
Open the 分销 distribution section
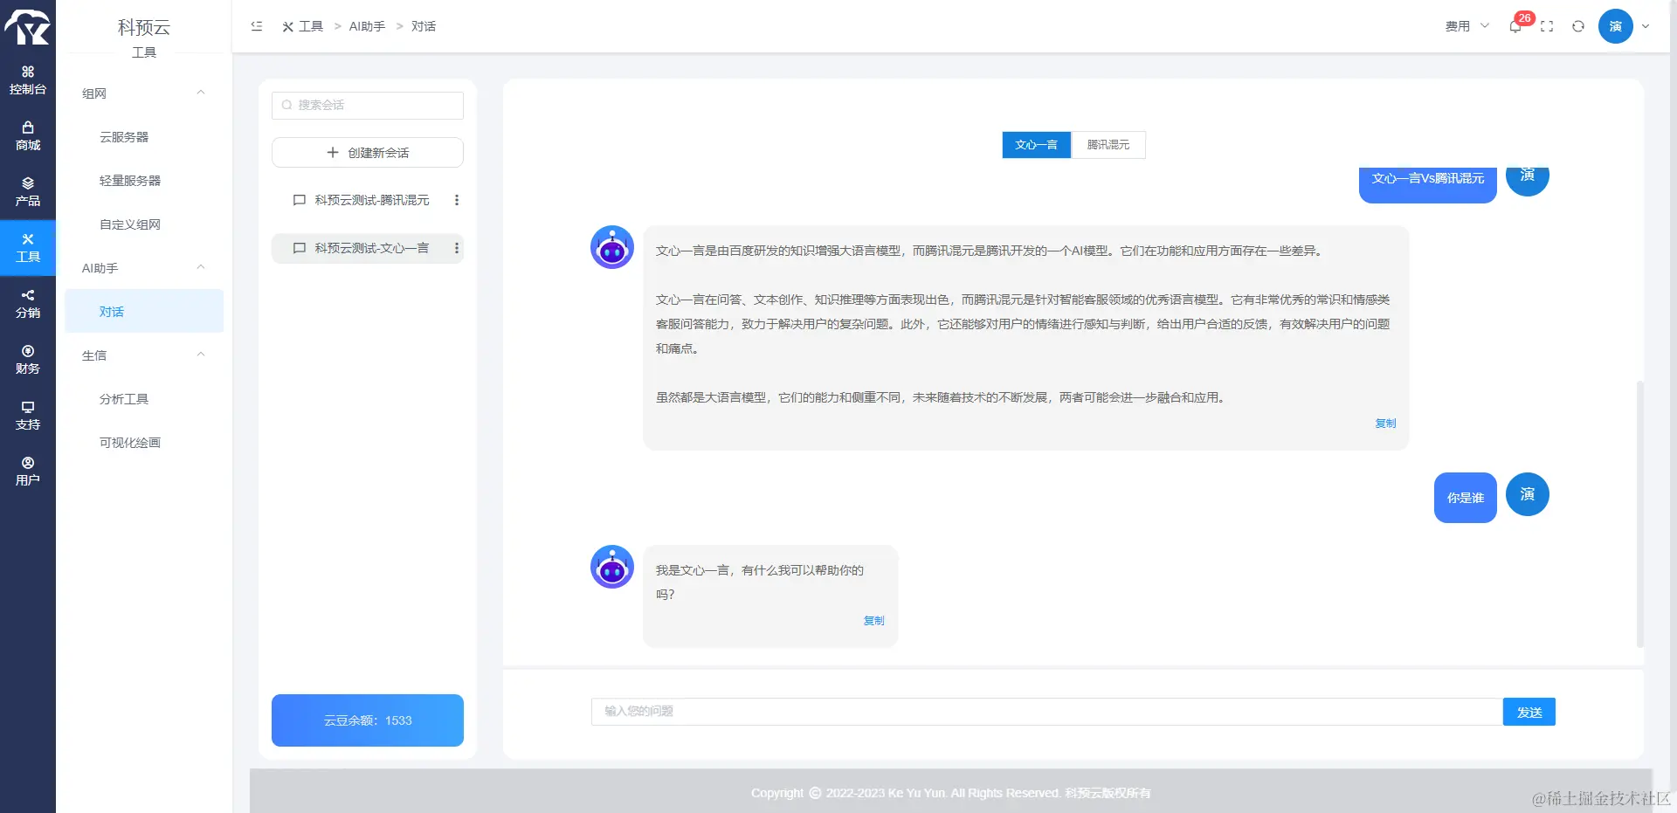(28, 304)
